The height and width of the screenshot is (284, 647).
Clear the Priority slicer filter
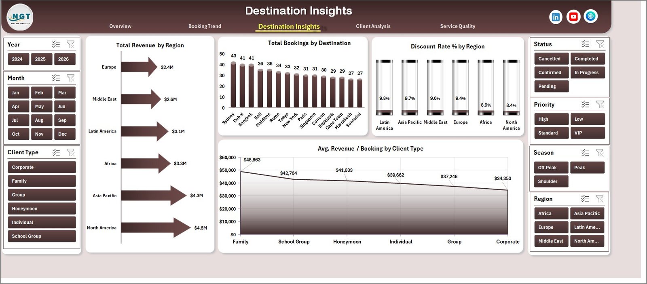[x=600, y=104]
